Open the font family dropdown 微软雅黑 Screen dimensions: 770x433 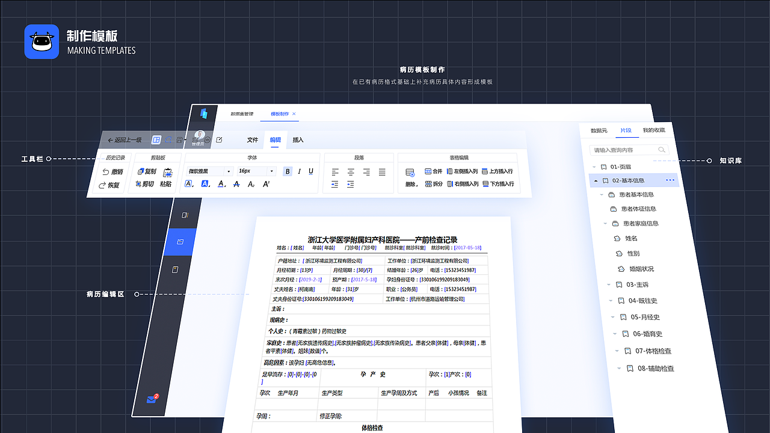coord(209,171)
